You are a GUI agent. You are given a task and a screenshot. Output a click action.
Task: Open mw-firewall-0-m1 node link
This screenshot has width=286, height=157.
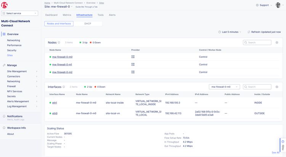[62, 64]
